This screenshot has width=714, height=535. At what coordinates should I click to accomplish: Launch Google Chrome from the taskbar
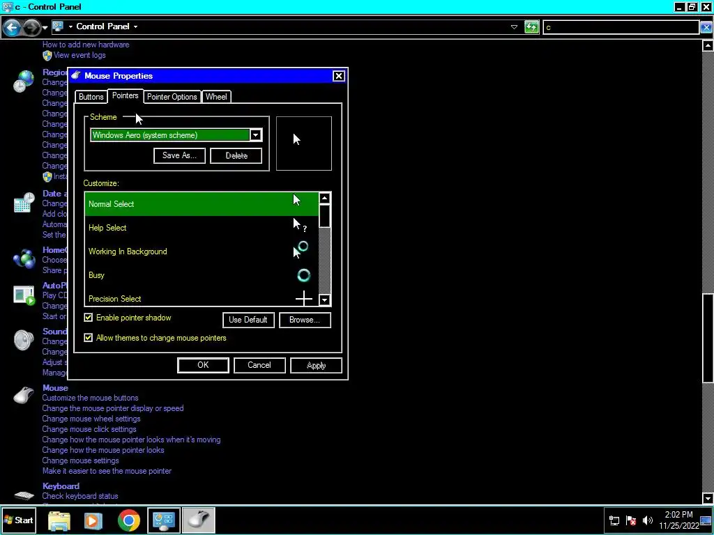[129, 520]
